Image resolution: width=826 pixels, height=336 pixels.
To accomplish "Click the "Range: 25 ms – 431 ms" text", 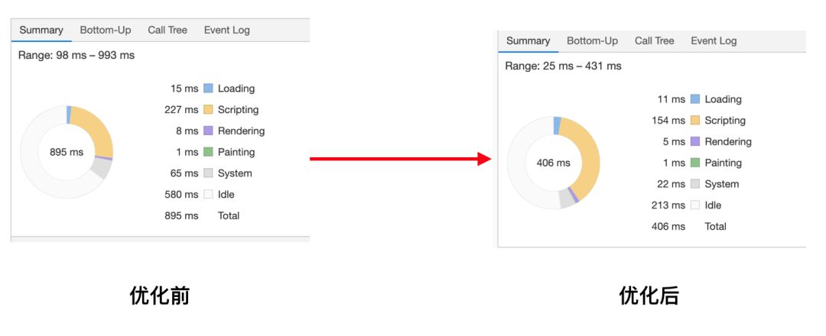I will (x=563, y=66).
